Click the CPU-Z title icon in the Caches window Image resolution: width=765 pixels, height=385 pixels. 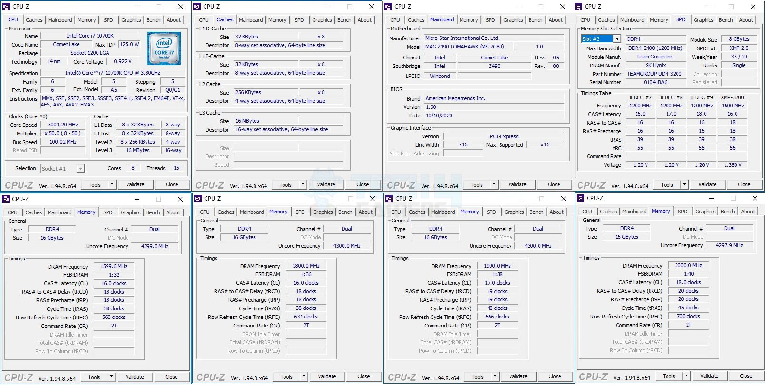[197, 7]
